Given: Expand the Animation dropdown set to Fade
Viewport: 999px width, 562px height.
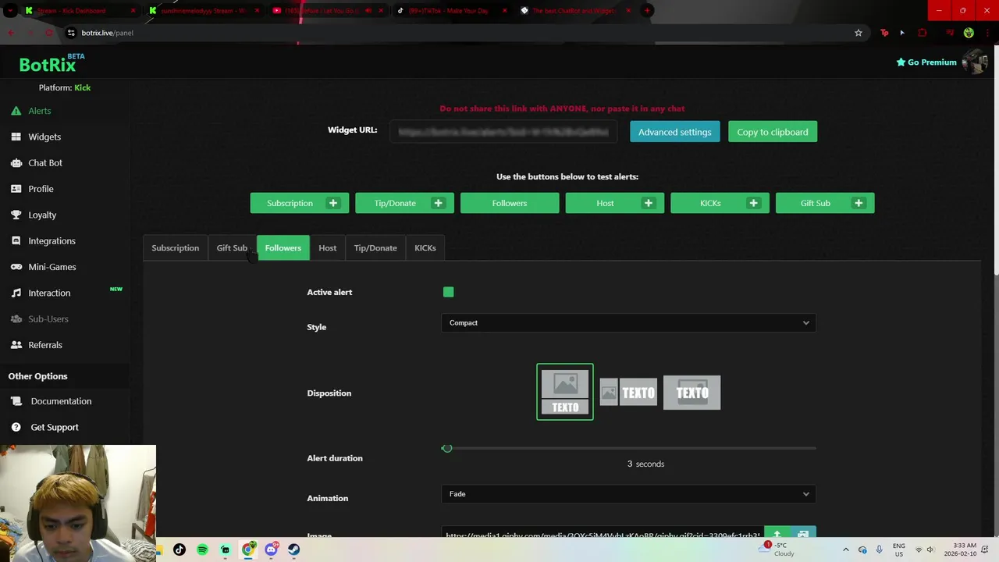Looking at the screenshot, I should 628,494.
